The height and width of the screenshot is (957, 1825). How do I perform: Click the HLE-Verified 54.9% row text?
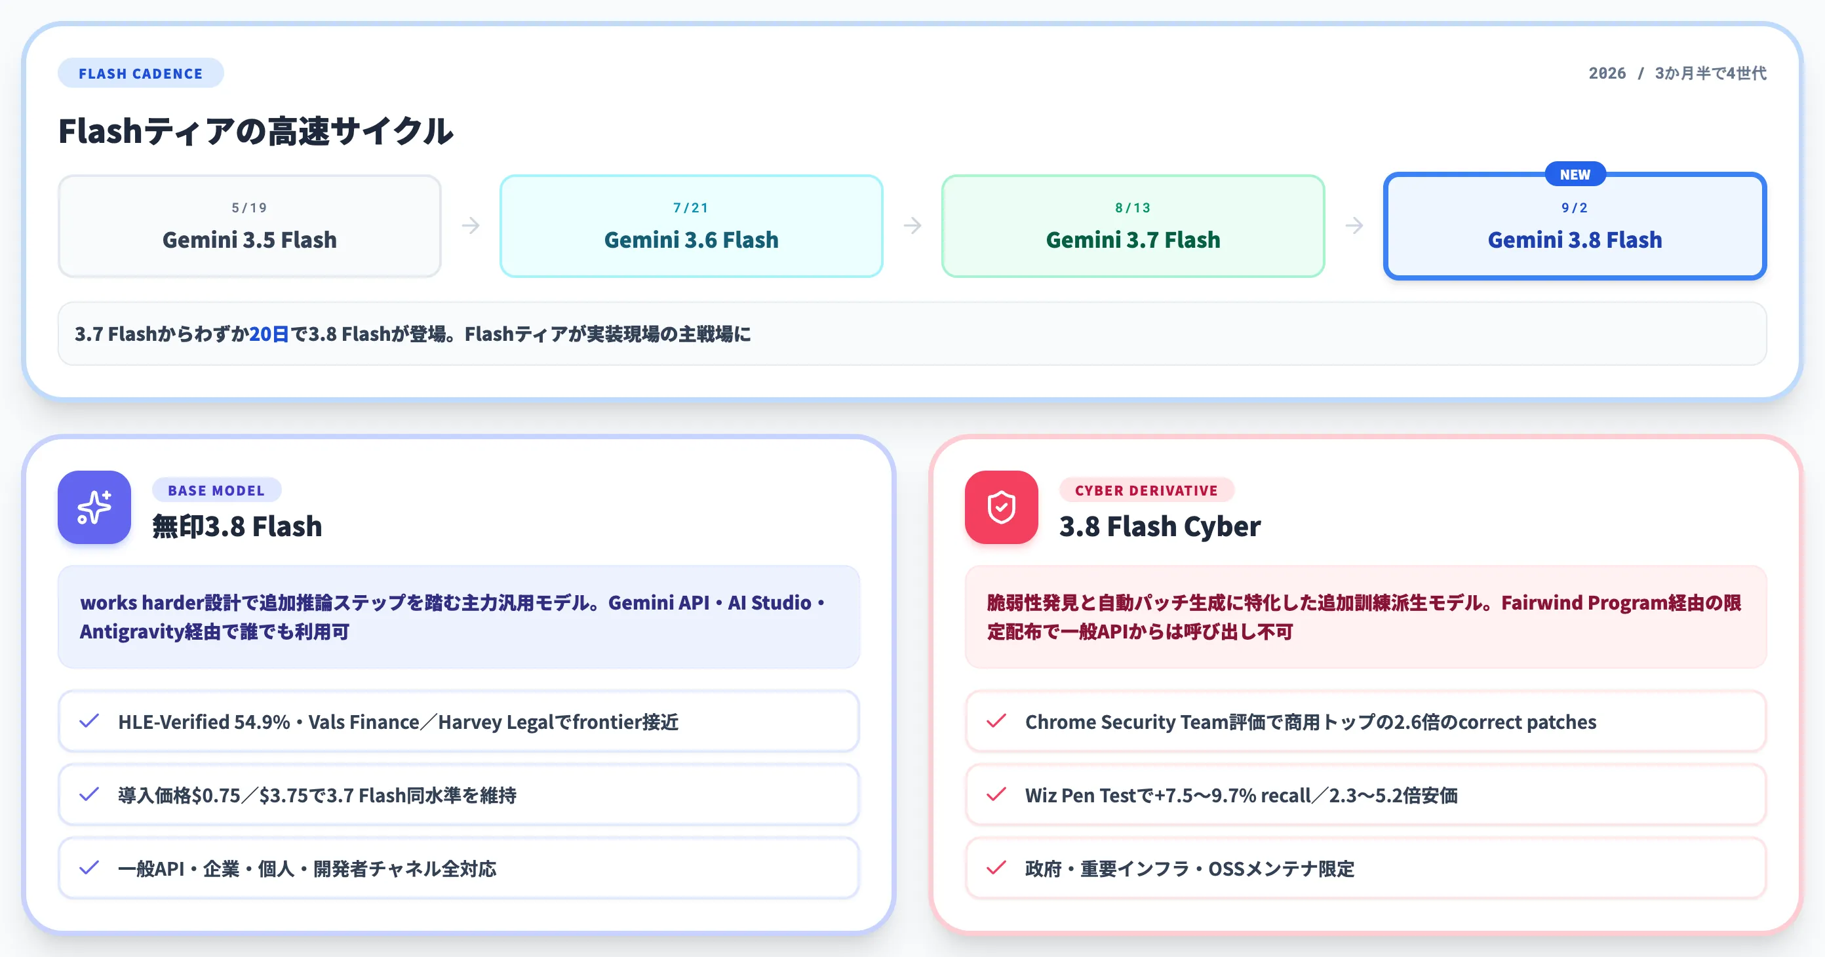tap(398, 722)
